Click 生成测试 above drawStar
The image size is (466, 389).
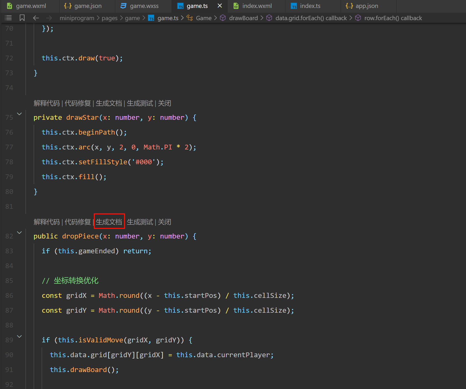[x=140, y=103]
